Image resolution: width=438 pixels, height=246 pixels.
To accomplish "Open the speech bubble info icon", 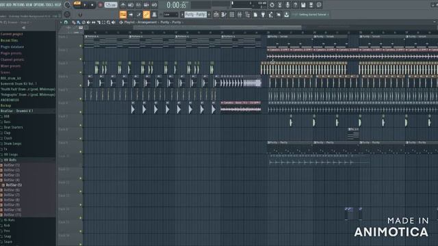I will pos(319,5).
